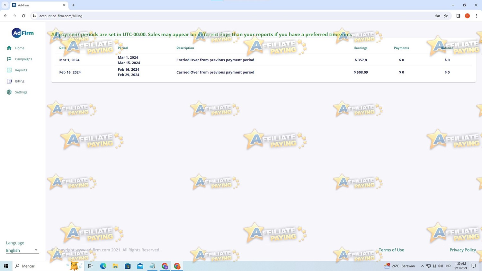Open a new browser tab

point(73,5)
